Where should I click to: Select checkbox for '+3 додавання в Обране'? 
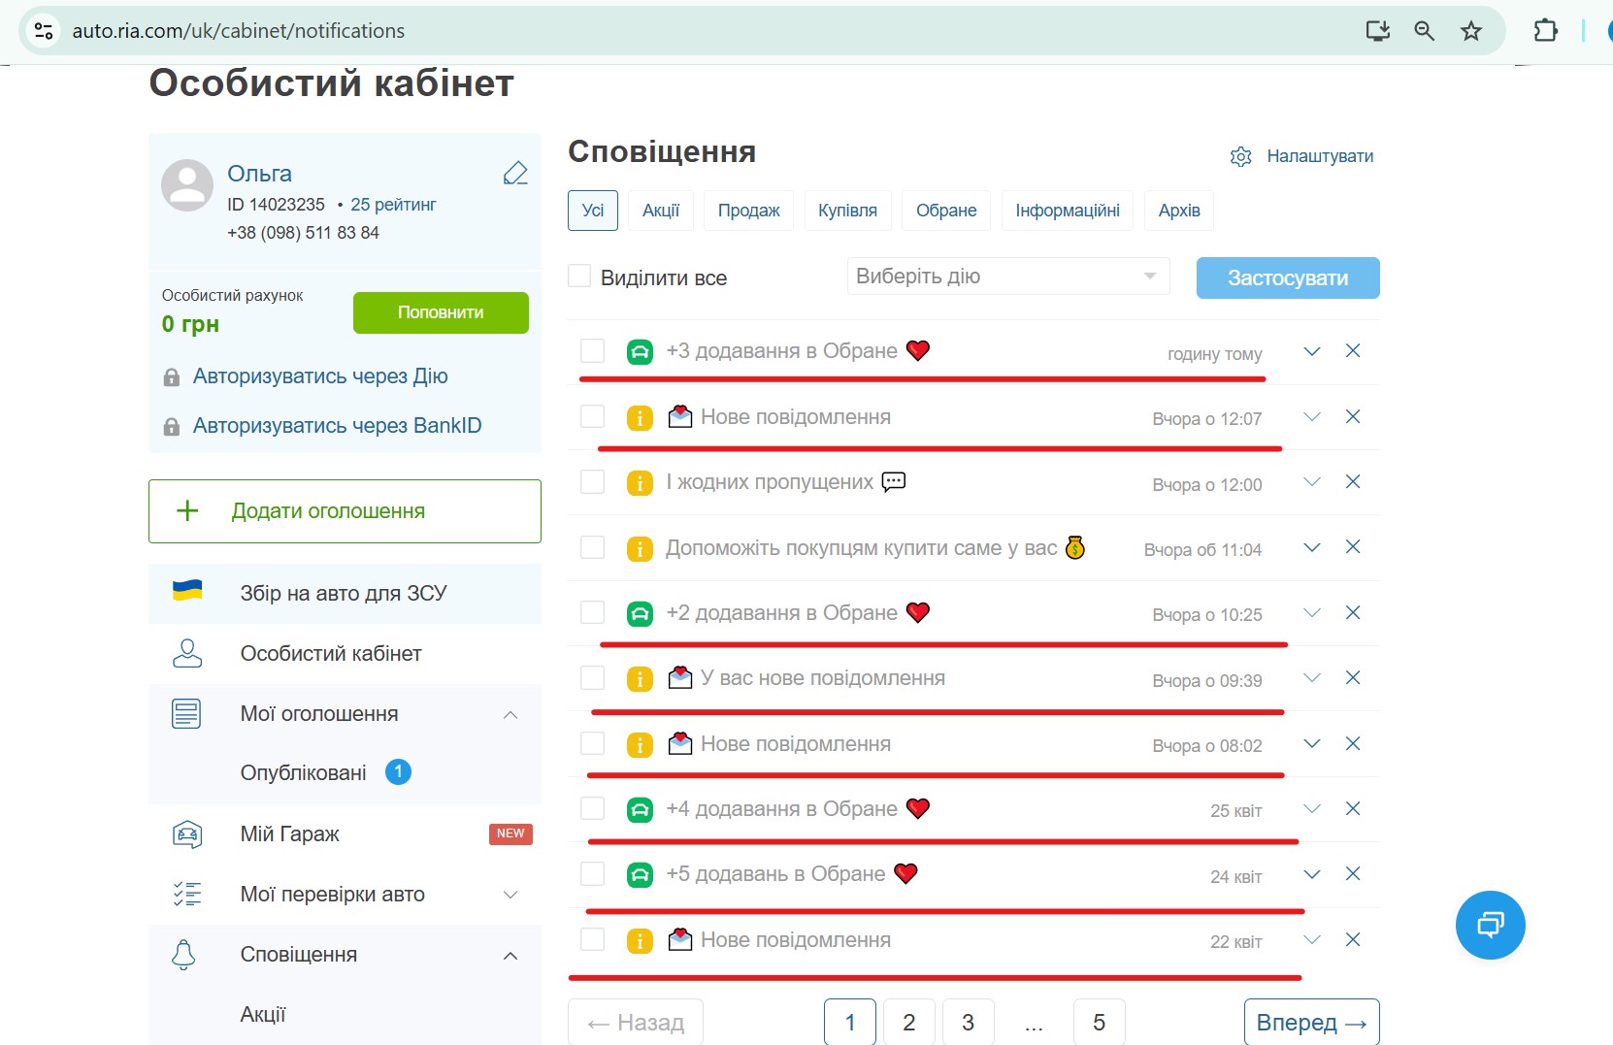tap(592, 350)
